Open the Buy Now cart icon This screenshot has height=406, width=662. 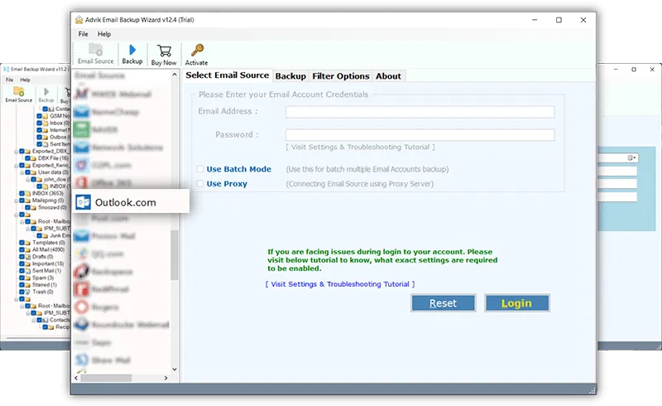164,51
